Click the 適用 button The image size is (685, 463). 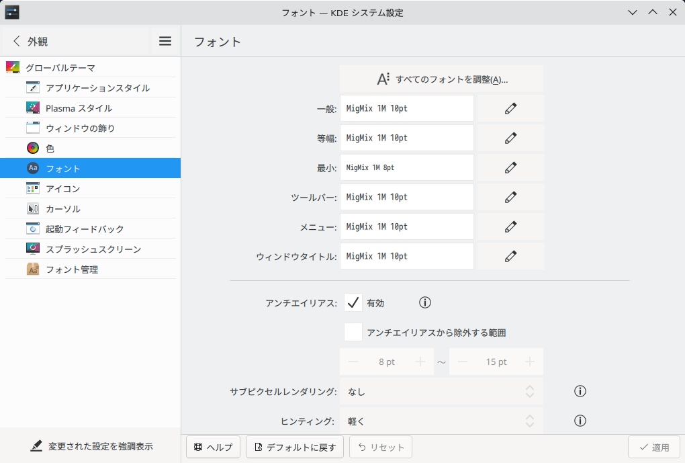654,447
